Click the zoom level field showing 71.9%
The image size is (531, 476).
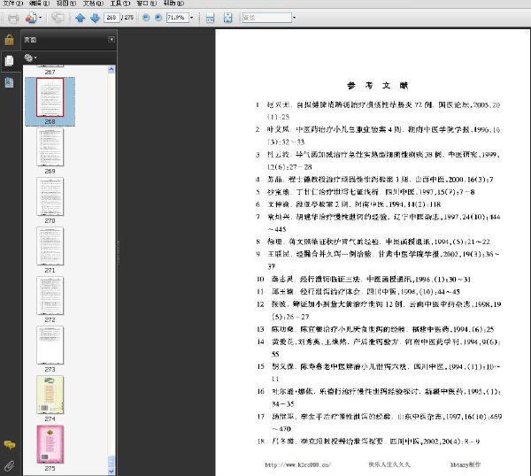click(x=177, y=18)
